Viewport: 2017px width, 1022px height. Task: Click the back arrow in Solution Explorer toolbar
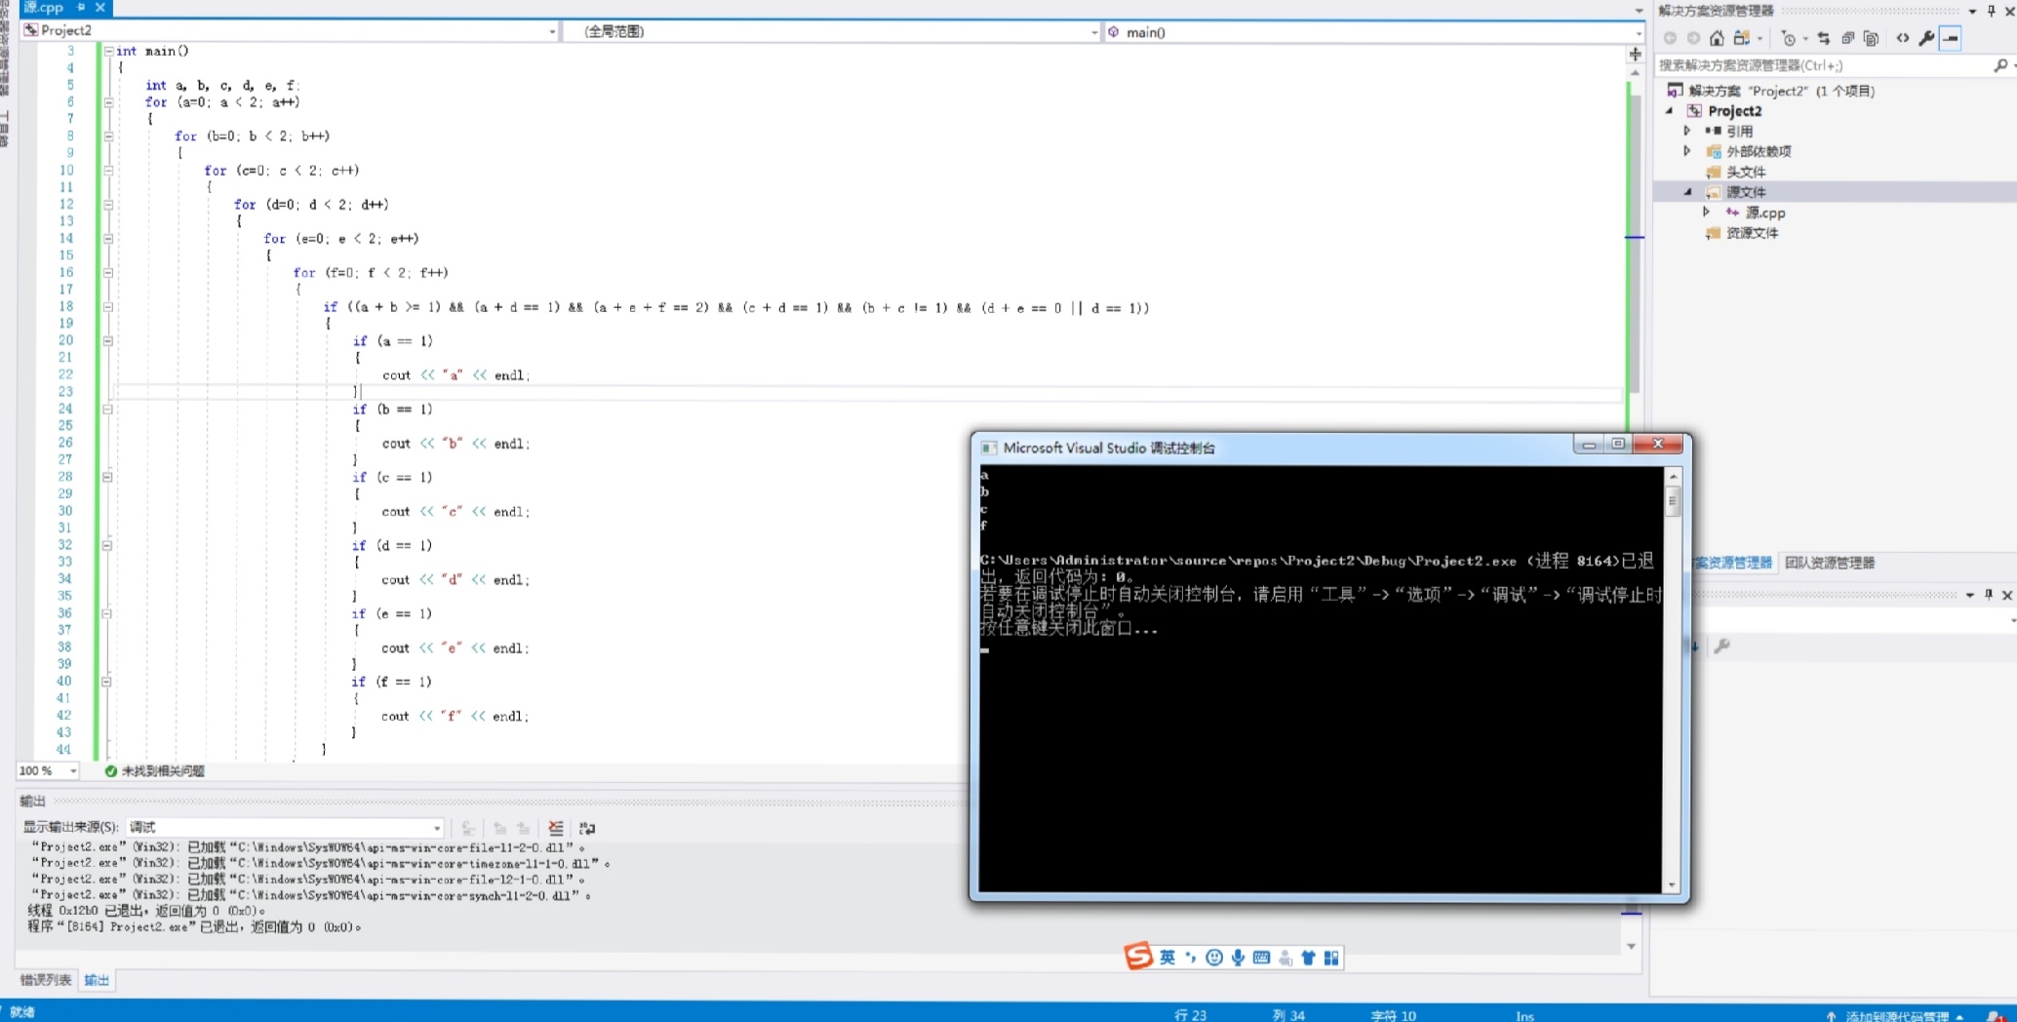coord(1670,38)
